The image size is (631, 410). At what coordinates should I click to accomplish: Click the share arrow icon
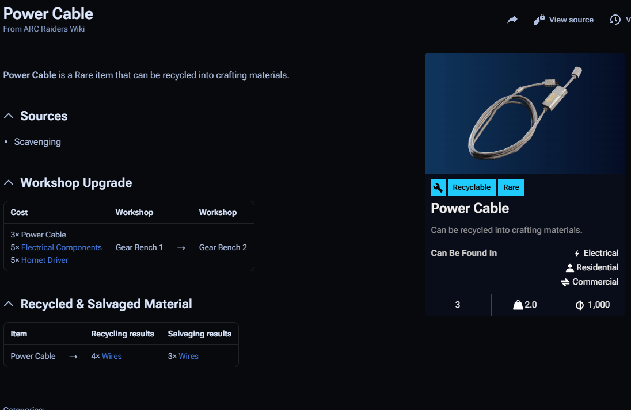click(x=512, y=20)
